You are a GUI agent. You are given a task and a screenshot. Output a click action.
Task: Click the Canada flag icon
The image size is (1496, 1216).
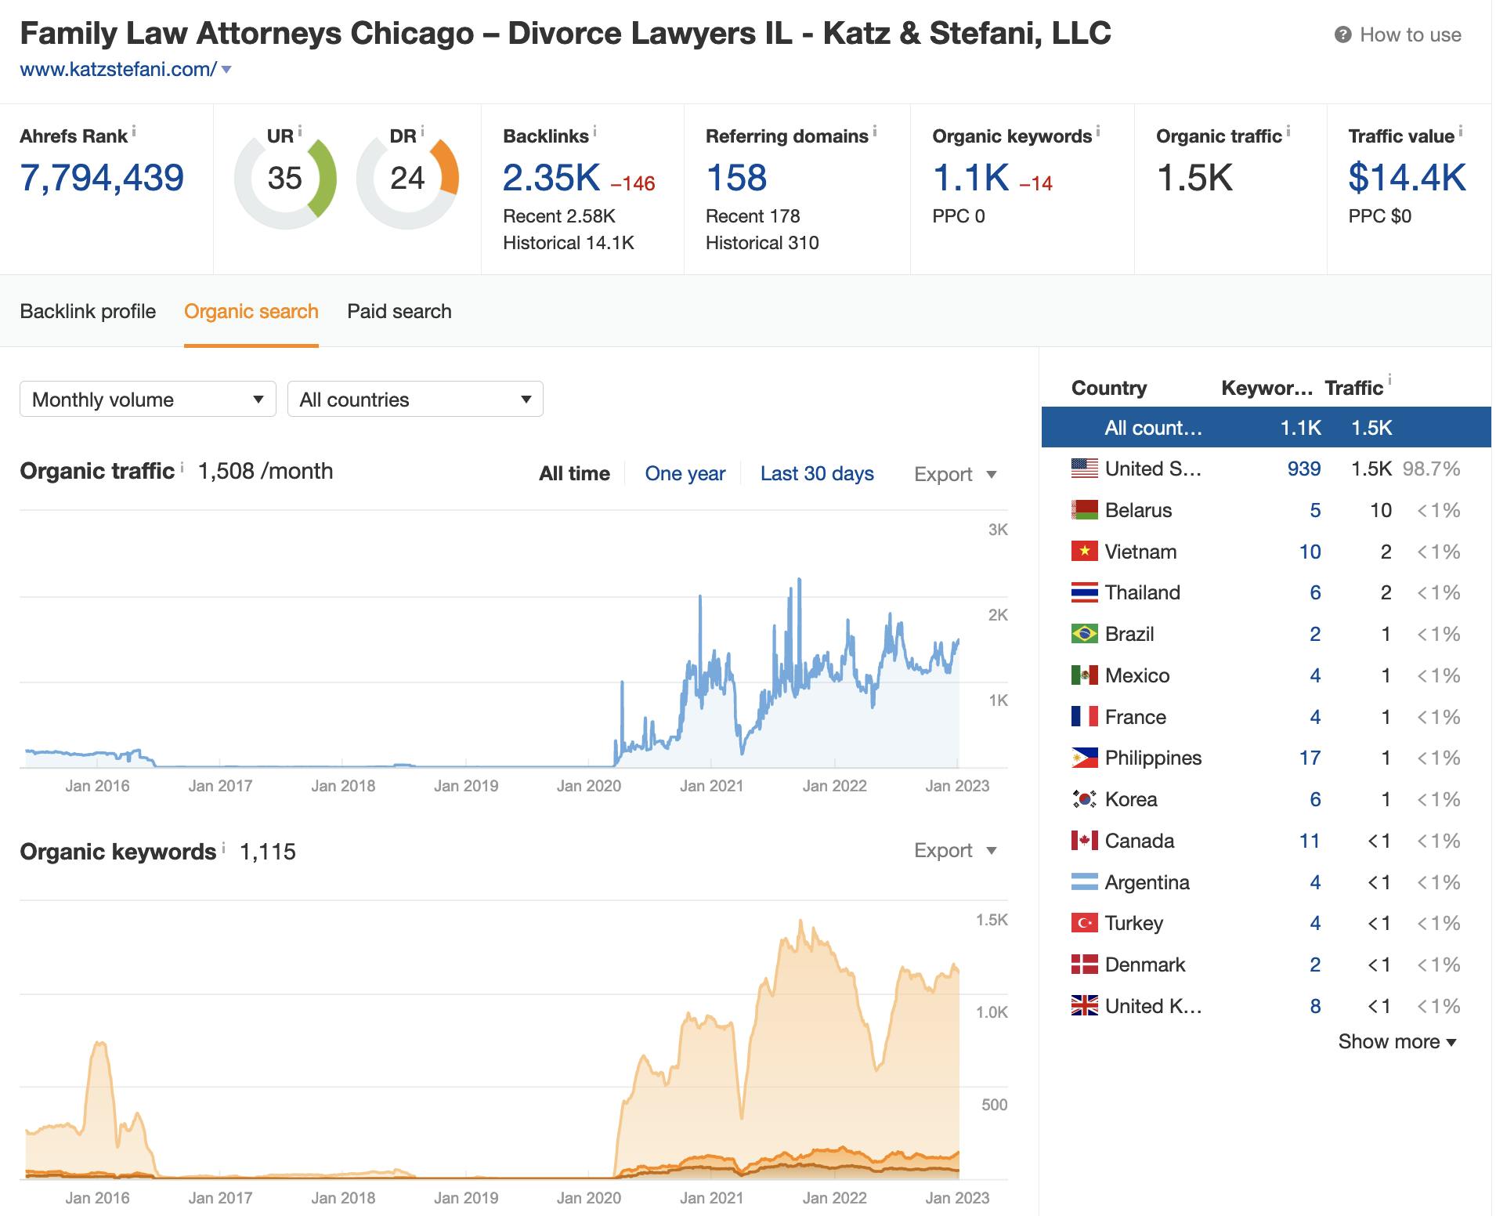coord(1085,841)
